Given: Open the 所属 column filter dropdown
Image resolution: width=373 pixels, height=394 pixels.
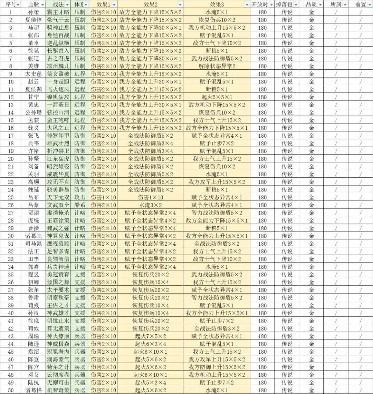Looking at the screenshot, I should 345,5.
